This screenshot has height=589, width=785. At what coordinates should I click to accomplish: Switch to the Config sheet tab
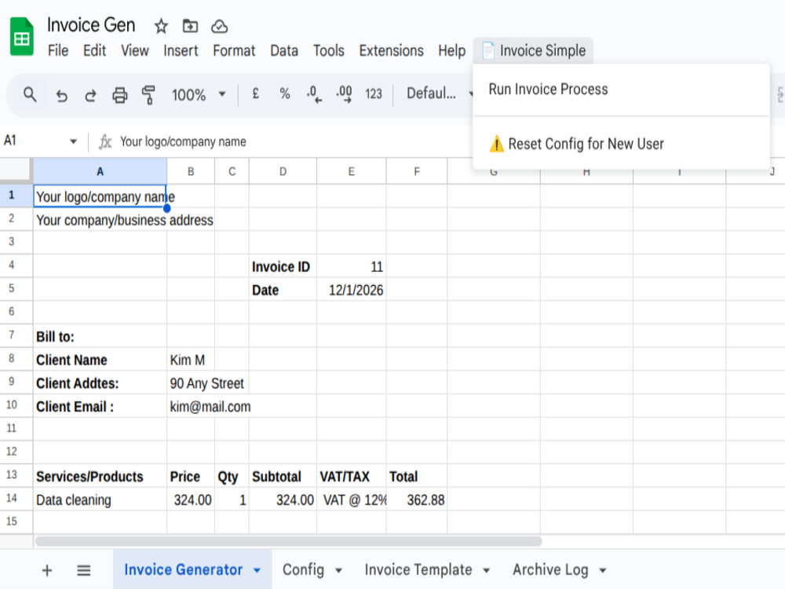303,570
